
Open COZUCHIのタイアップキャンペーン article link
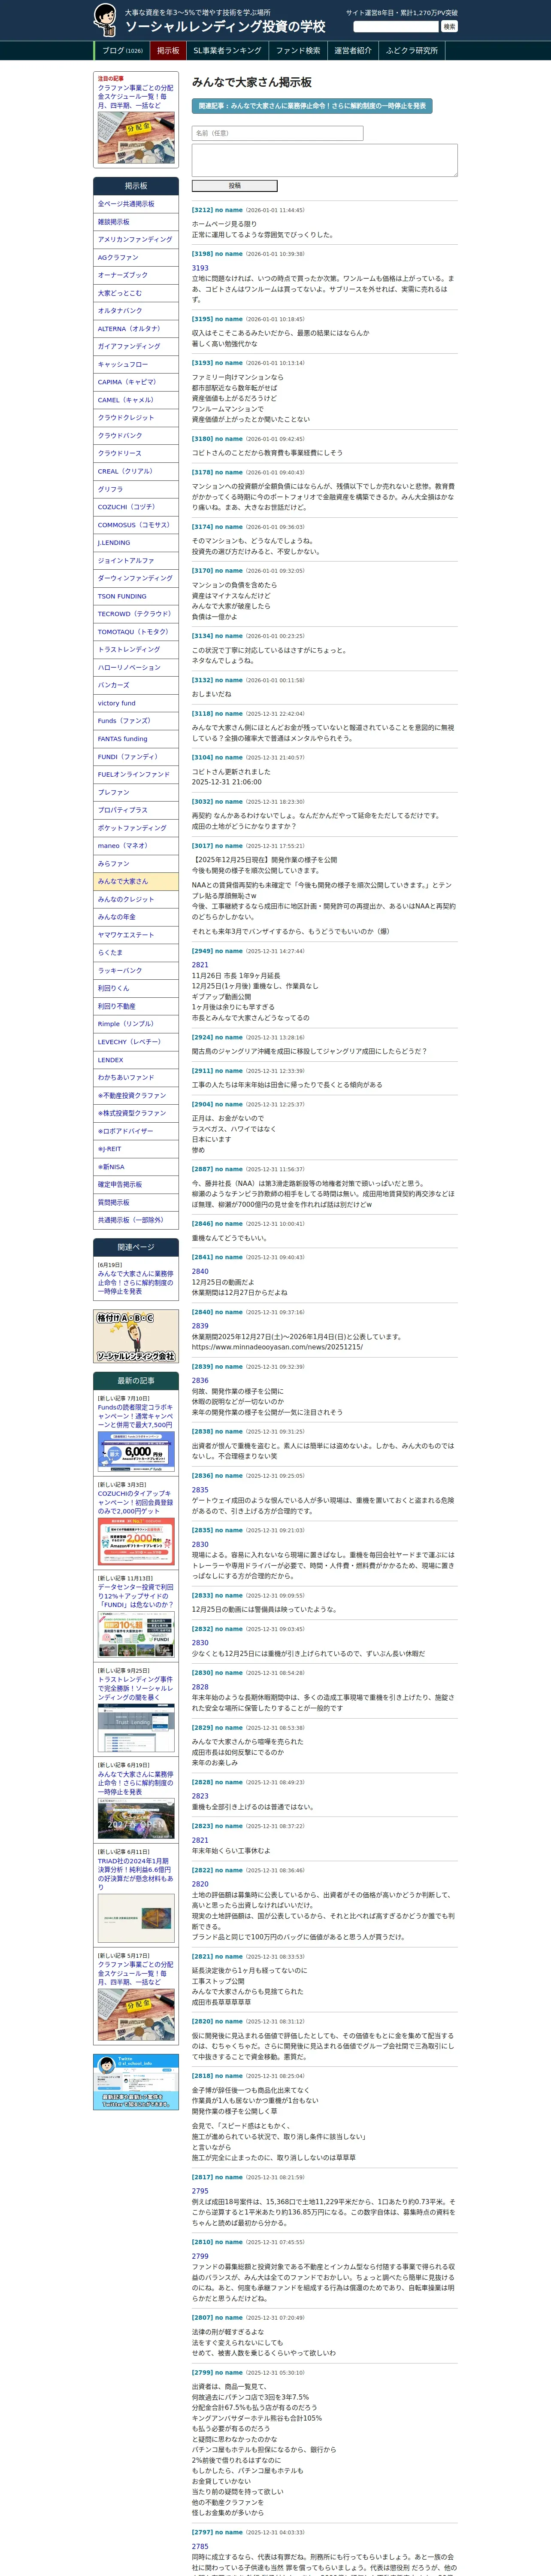(135, 1503)
